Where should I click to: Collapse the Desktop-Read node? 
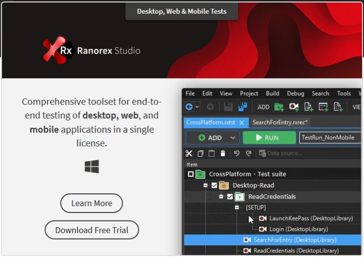205,185
